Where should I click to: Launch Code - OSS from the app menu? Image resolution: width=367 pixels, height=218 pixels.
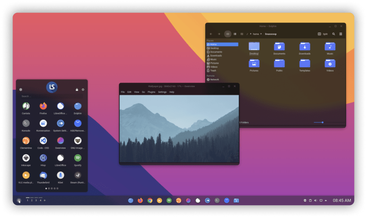(43, 141)
